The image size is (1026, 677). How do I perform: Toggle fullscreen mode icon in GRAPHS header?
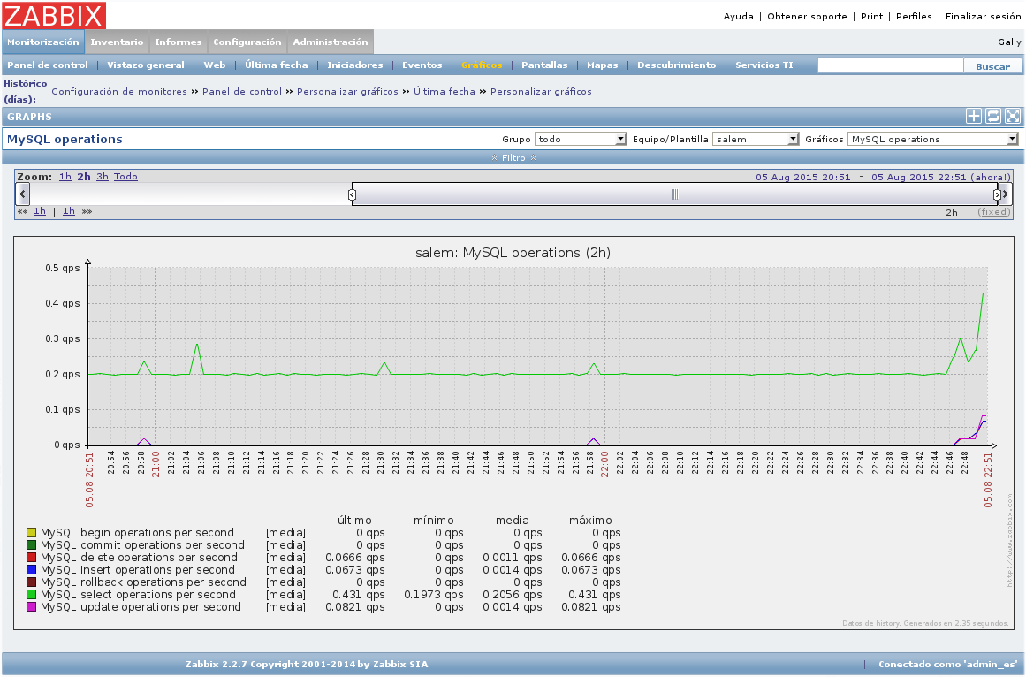pyautogui.click(x=1013, y=117)
